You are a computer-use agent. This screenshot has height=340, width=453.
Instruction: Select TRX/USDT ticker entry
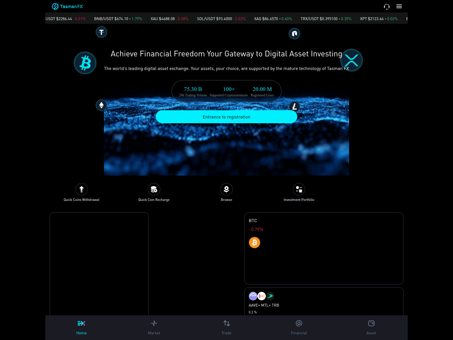326,19
